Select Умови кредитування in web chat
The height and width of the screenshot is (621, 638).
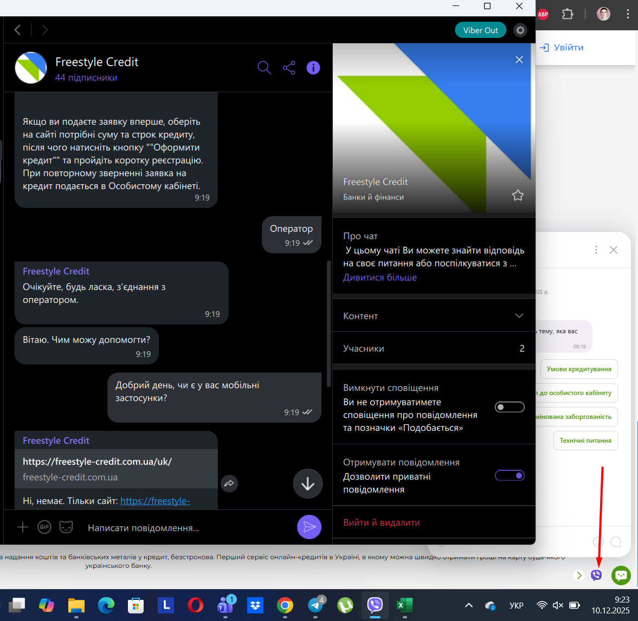579,369
